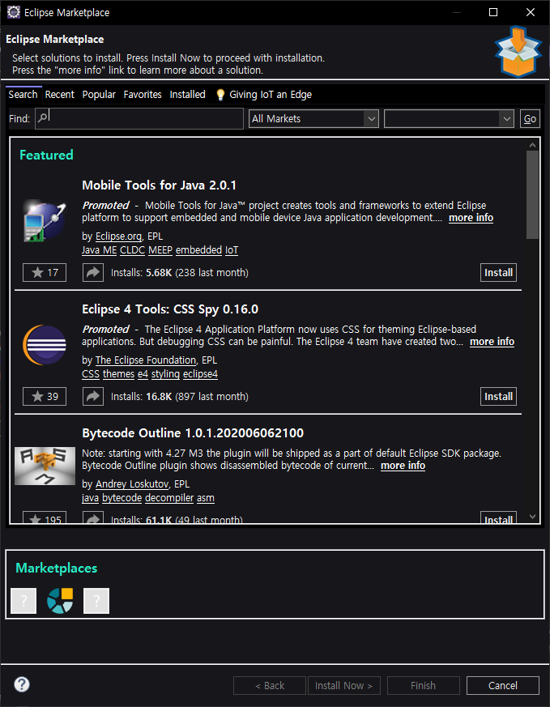
Task: Star the CSS Spy plugin with 39 favorites
Action: click(45, 396)
